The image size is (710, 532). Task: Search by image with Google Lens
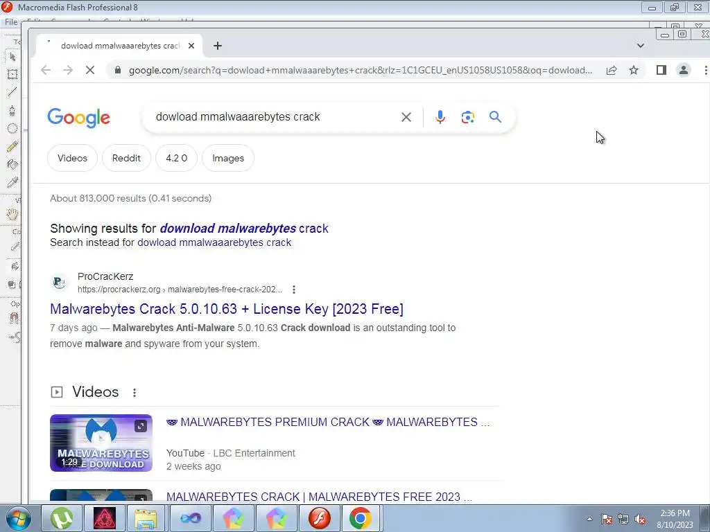pos(468,117)
